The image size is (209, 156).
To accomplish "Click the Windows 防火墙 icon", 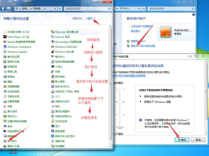I will (53, 52).
